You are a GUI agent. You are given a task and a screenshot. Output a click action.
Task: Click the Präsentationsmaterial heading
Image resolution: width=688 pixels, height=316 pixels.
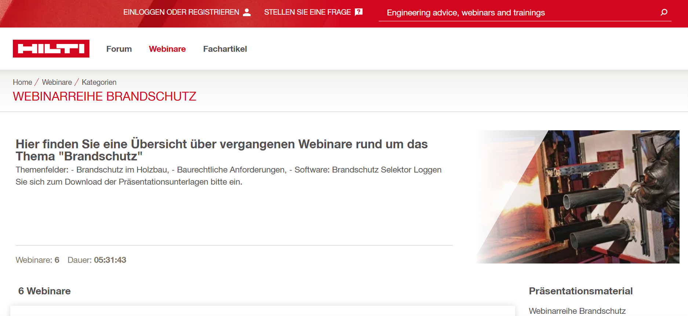coord(581,291)
